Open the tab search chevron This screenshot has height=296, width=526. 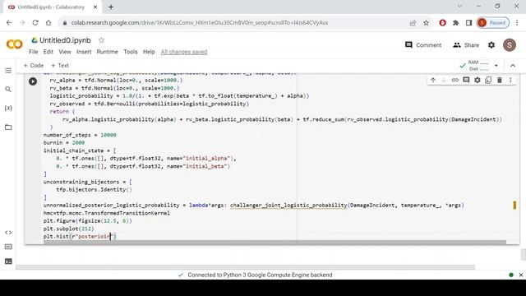460,6
